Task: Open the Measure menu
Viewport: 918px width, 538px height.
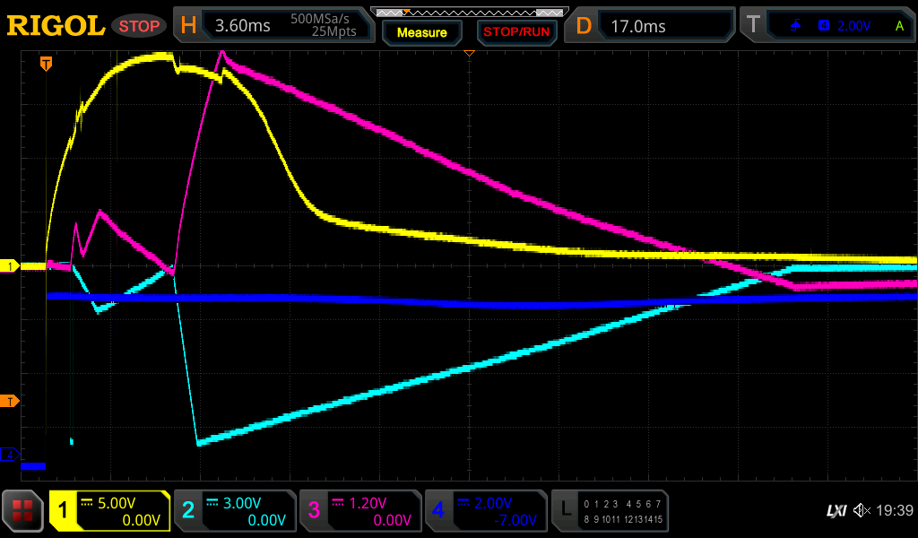Action: (421, 32)
